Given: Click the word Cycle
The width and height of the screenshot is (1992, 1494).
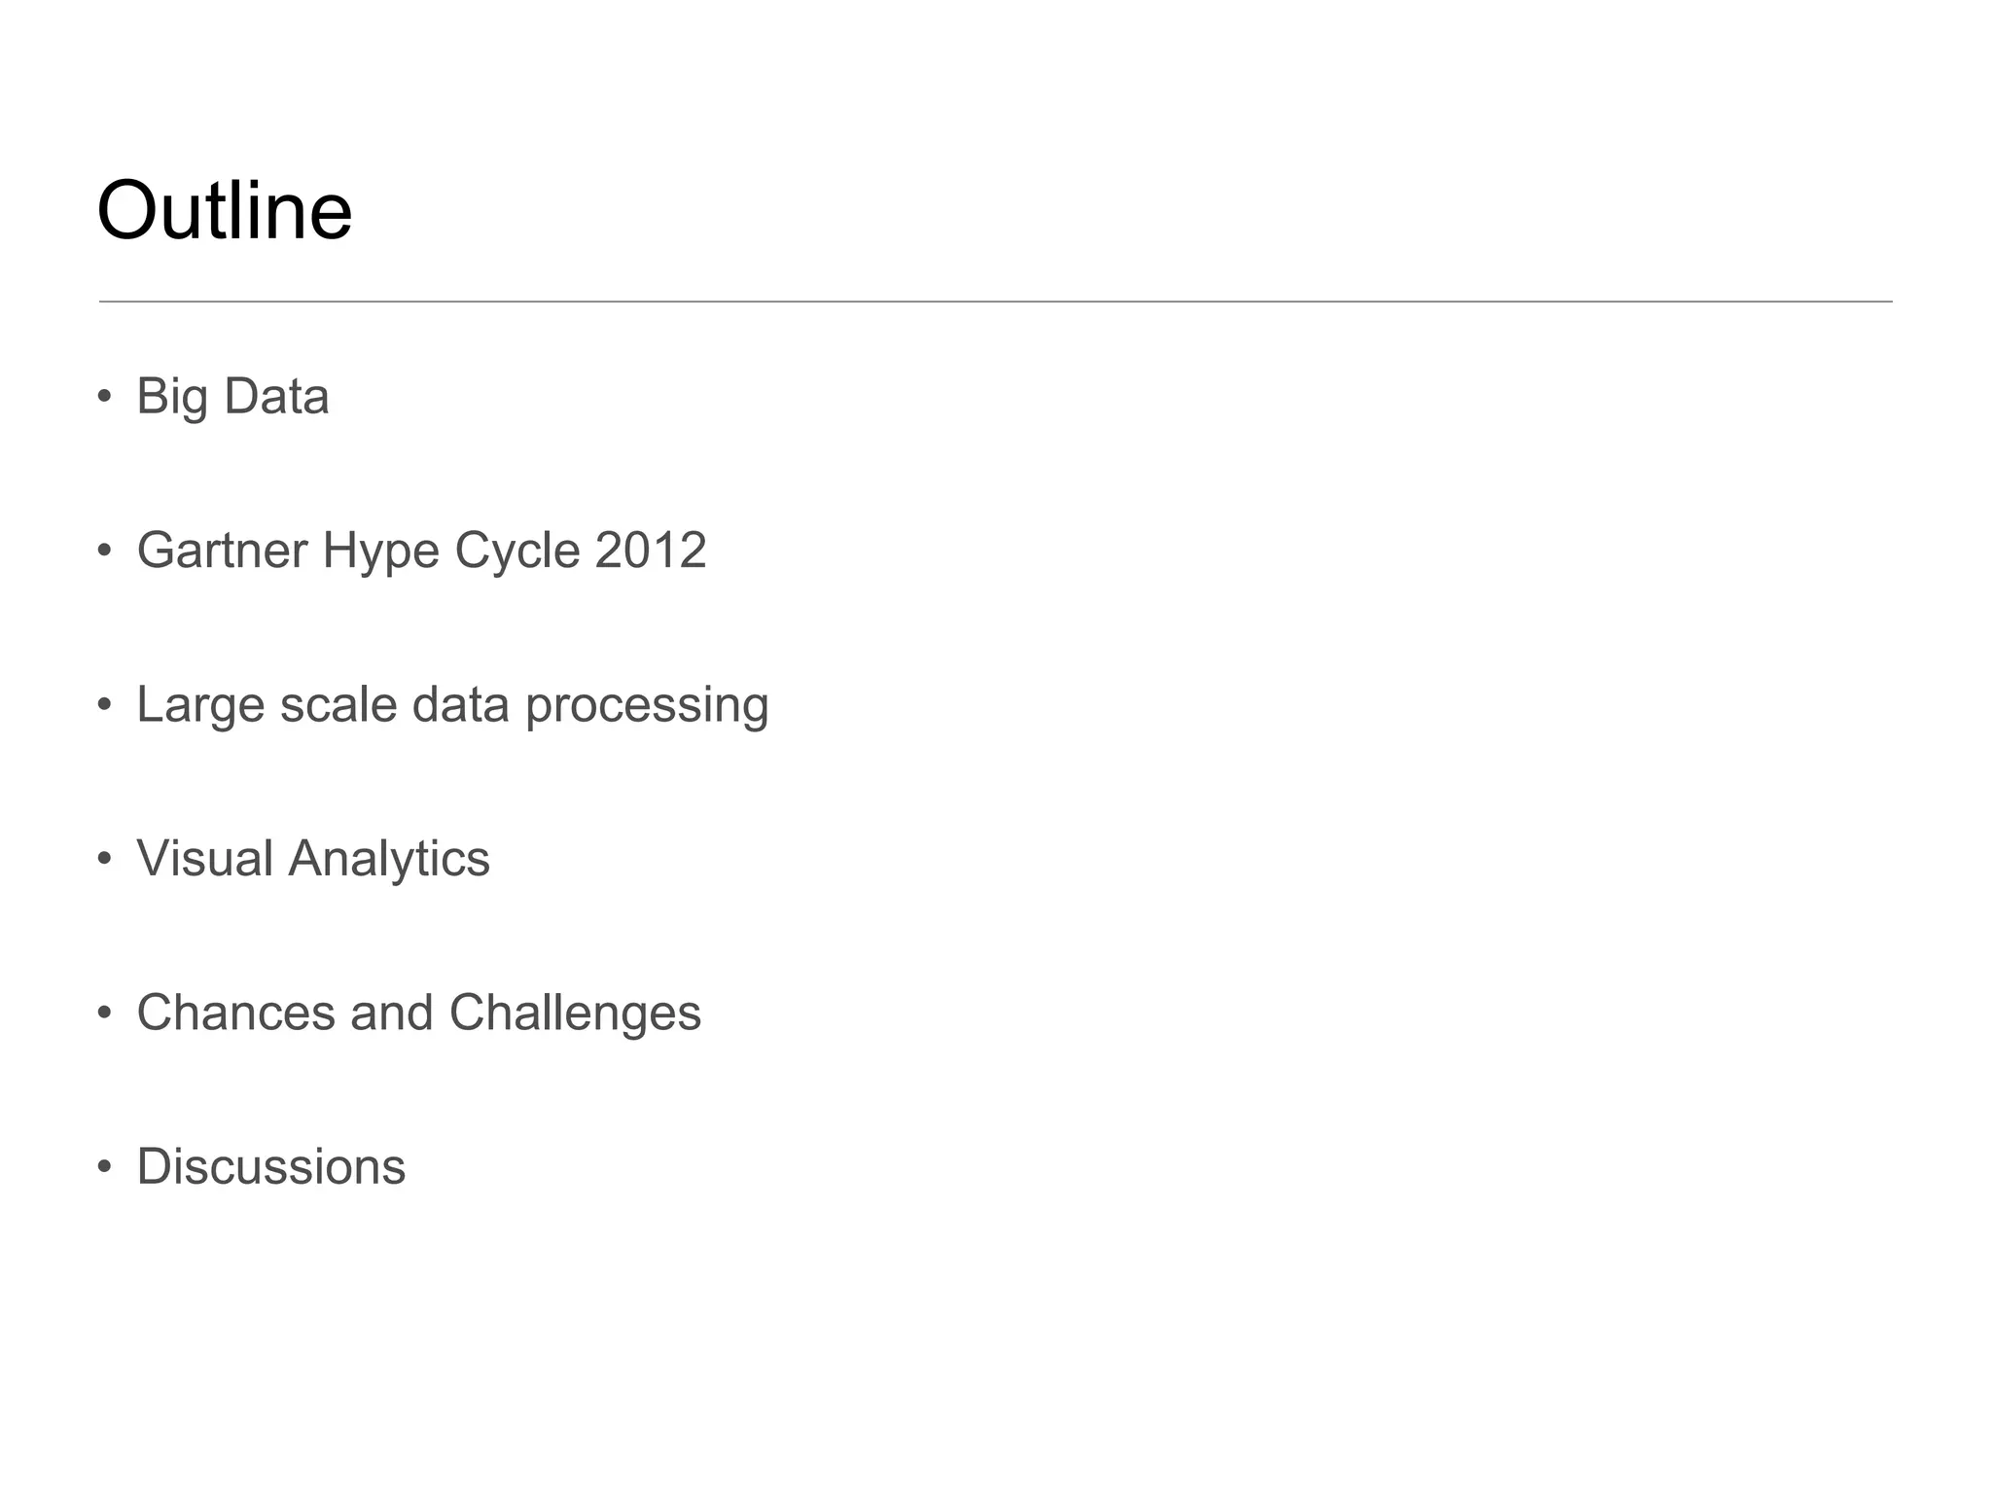Looking at the screenshot, I should click(516, 551).
